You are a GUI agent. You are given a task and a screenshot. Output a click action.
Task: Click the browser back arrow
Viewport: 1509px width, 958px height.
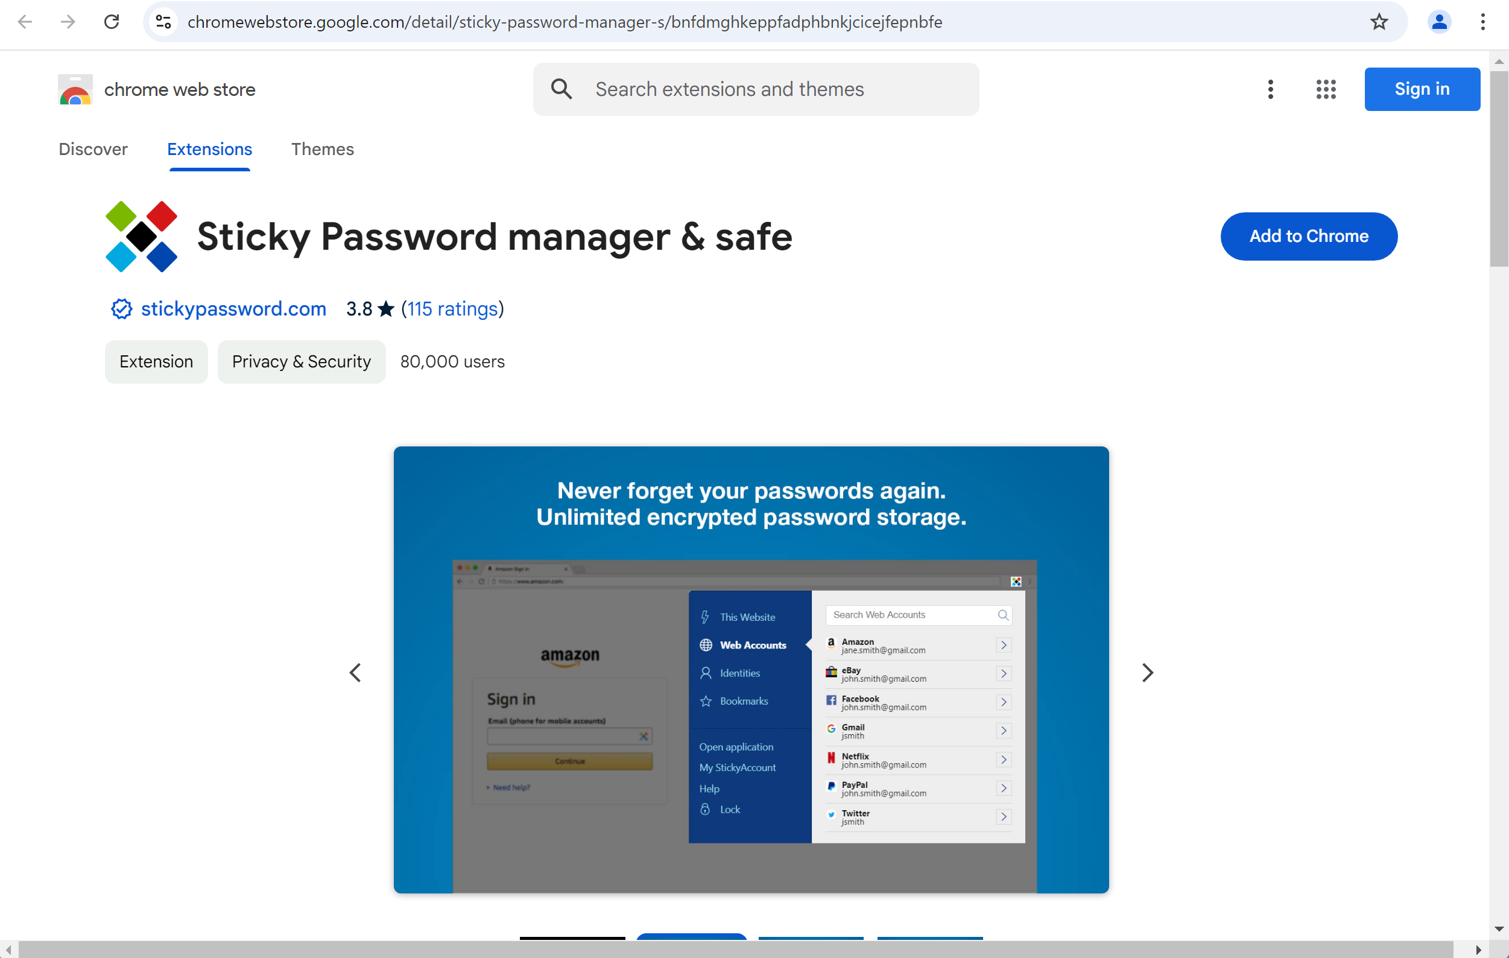coord(25,22)
